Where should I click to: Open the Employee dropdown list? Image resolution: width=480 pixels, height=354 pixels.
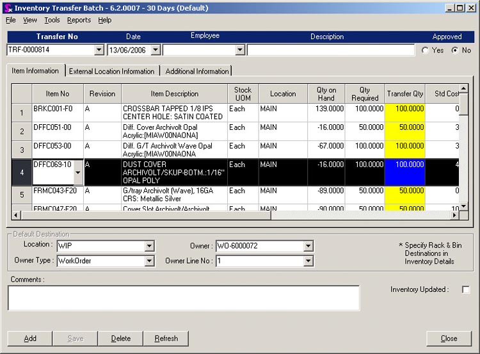pos(240,50)
